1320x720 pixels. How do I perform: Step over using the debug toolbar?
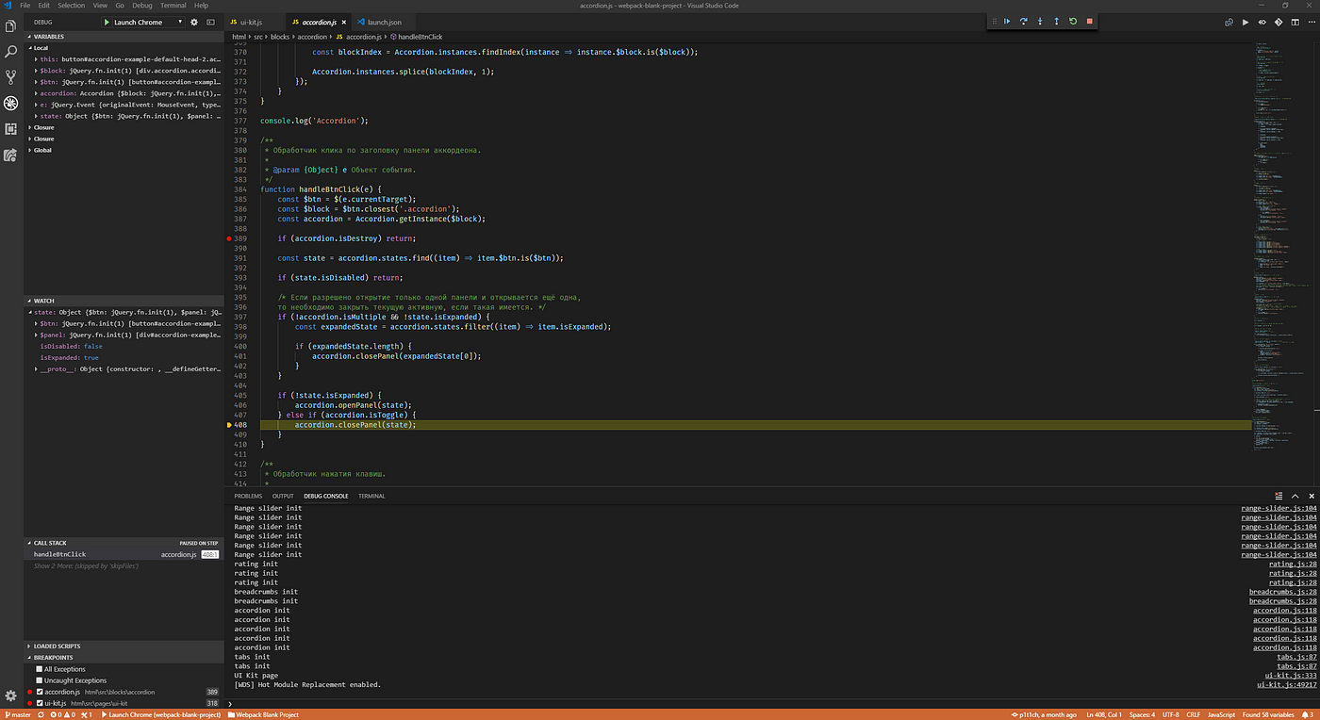tap(1023, 21)
